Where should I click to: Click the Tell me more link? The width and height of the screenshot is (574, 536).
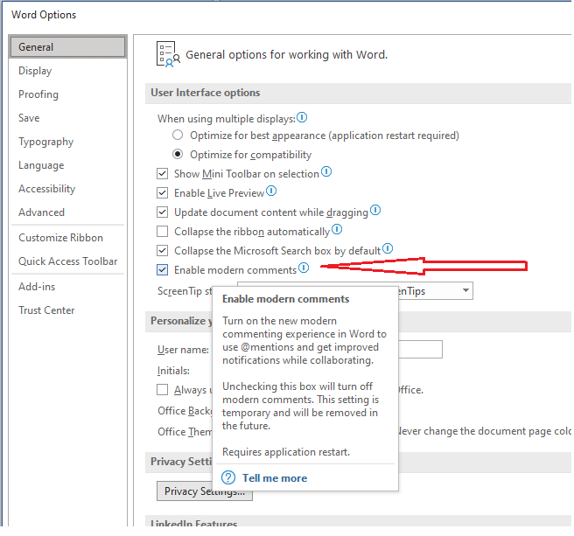275,477
